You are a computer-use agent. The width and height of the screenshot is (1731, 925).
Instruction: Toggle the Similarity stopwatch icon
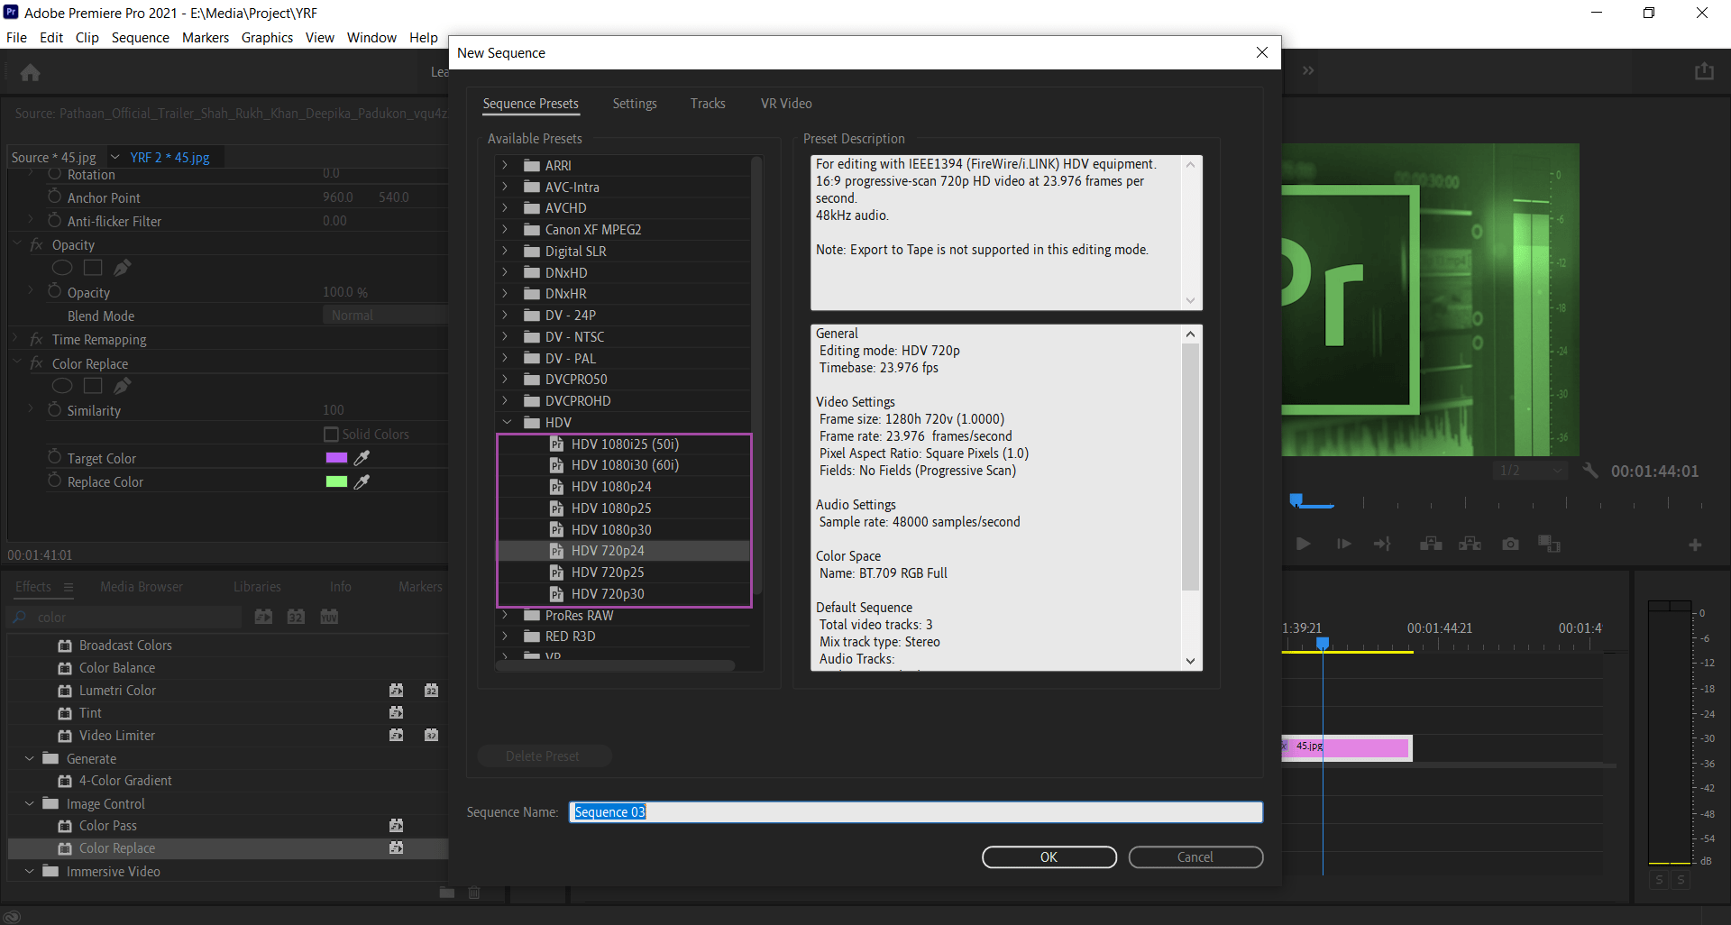(55, 409)
